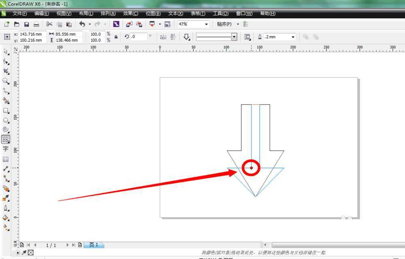This screenshot has height=259, width=405.
Task: Toggle horizontal mirror button
Action: pos(163,37)
